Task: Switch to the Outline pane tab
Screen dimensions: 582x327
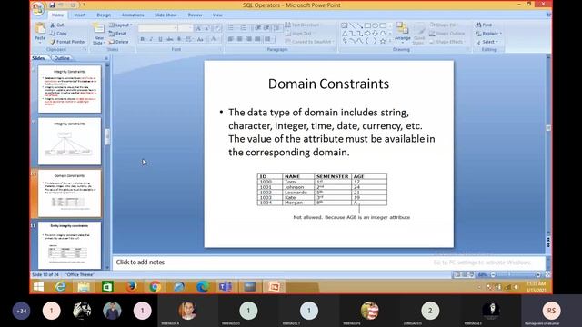Action: pyautogui.click(x=62, y=58)
